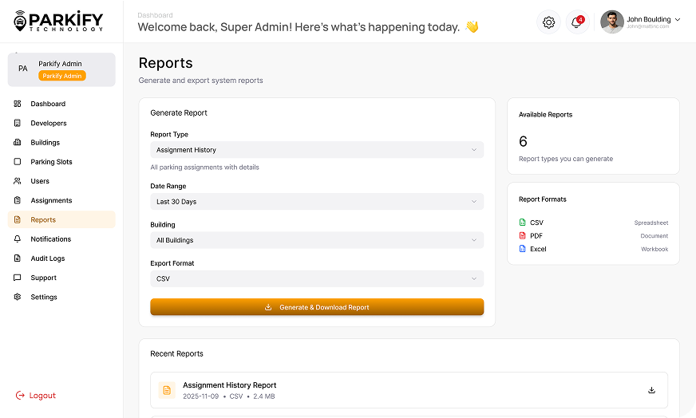Click the Dashboard sidebar icon

(x=18, y=104)
